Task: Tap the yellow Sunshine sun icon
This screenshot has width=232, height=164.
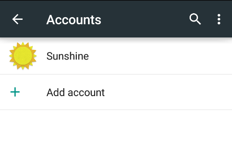Action: [x=23, y=56]
